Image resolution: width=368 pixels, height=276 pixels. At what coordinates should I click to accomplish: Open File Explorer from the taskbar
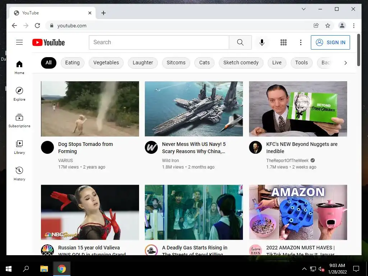coord(44,269)
